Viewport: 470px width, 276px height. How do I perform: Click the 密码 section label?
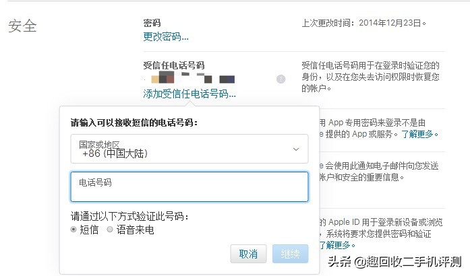tap(152, 23)
